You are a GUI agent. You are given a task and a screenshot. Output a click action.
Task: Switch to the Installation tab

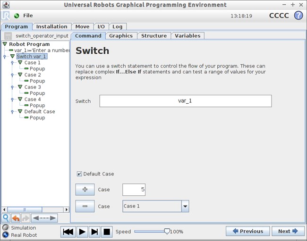[x=51, y=26]
